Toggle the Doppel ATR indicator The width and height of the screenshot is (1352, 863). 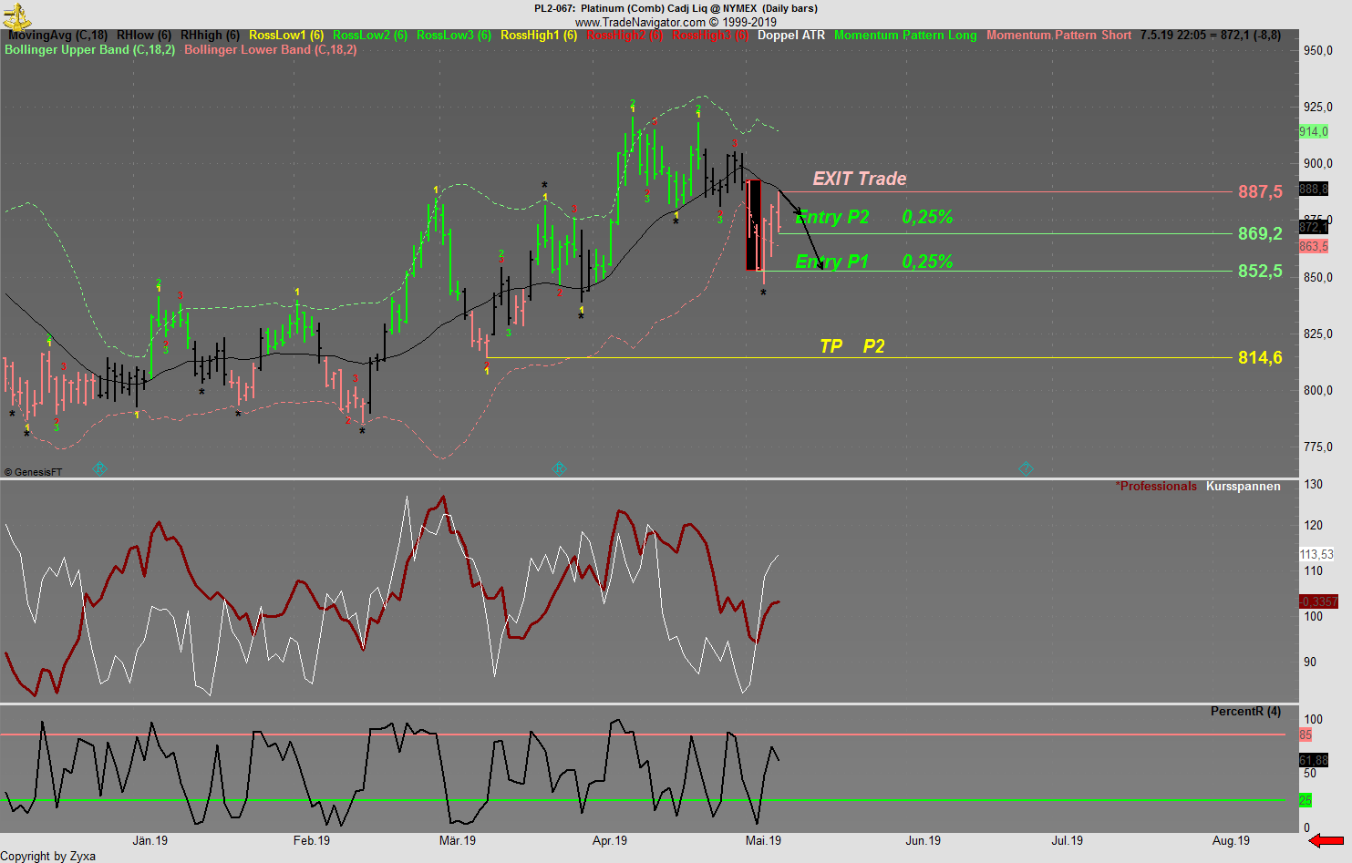(x=791, y=36)
